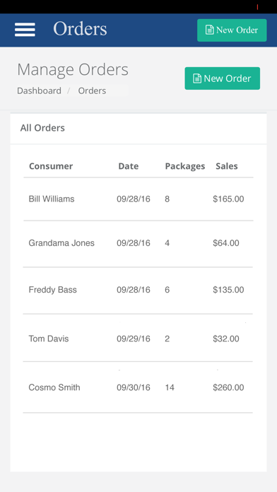The width and height of the screenshot is (277, 492).
Task: Click the Sales column header
Action: pos(227,166)
